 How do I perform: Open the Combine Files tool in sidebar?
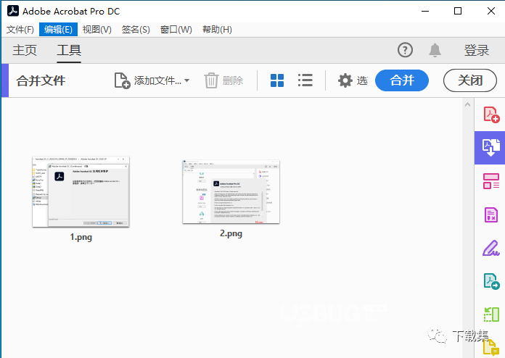click(x=490, y=148)
